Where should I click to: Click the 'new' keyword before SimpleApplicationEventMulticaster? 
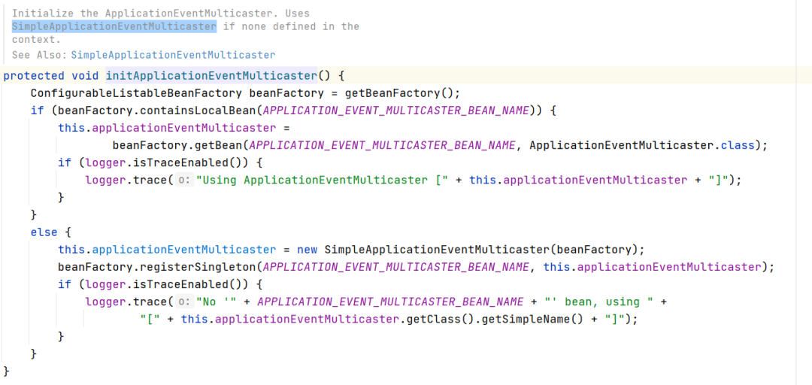(307, 249)
